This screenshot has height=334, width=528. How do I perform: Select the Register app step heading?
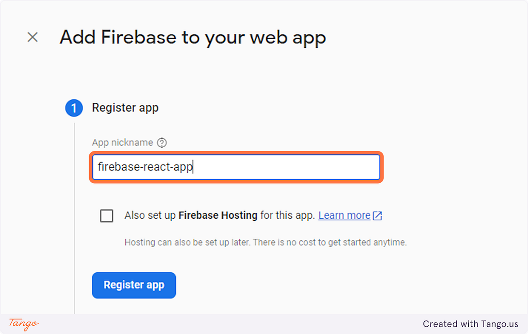point(125,108)
